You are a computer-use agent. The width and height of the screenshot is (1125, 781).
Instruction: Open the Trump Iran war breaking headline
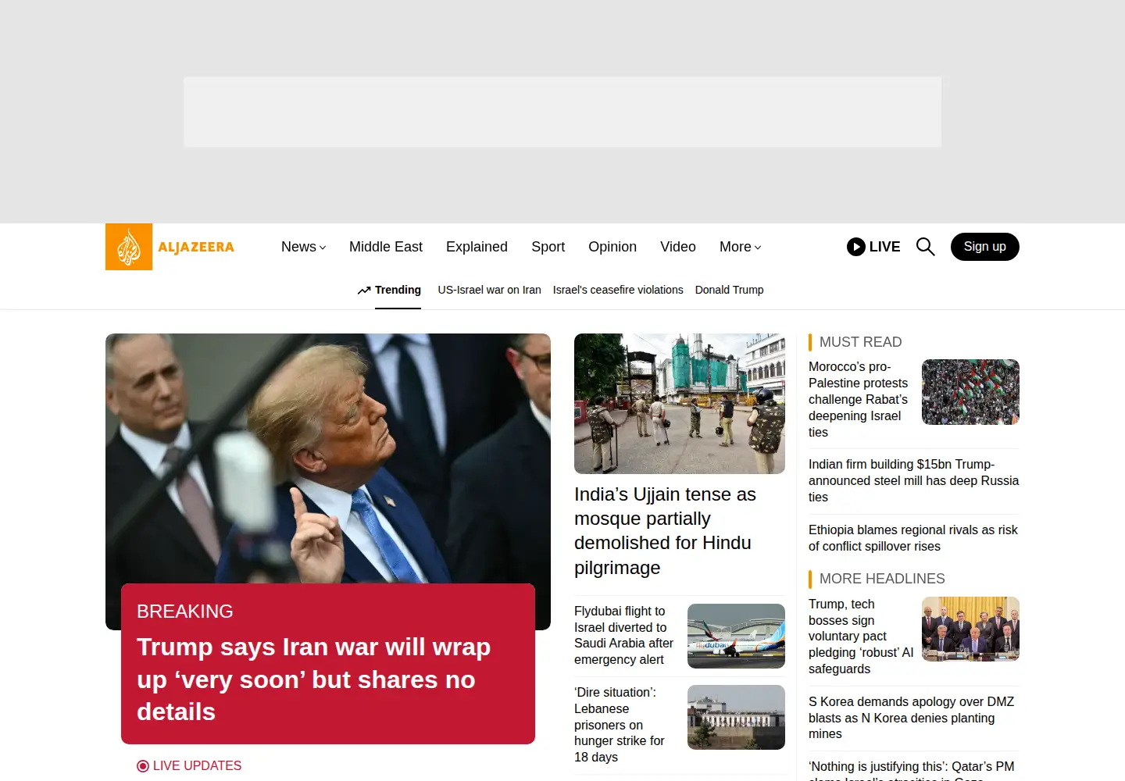tap(313, 679)
